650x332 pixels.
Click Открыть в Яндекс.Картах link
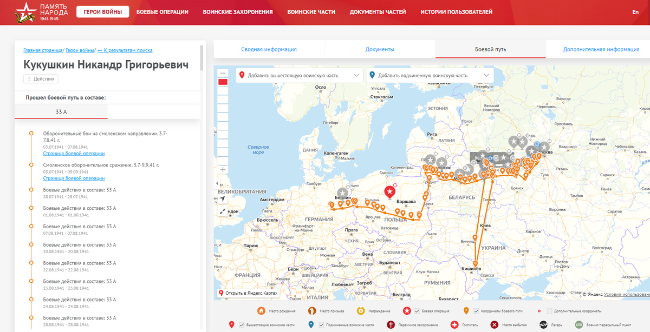coord(248,293)
